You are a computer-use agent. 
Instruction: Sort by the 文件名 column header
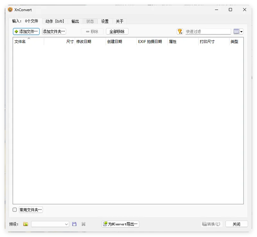[28, 42]
